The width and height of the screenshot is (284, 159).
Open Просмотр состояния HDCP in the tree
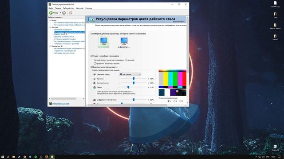(x=64, y=37)
